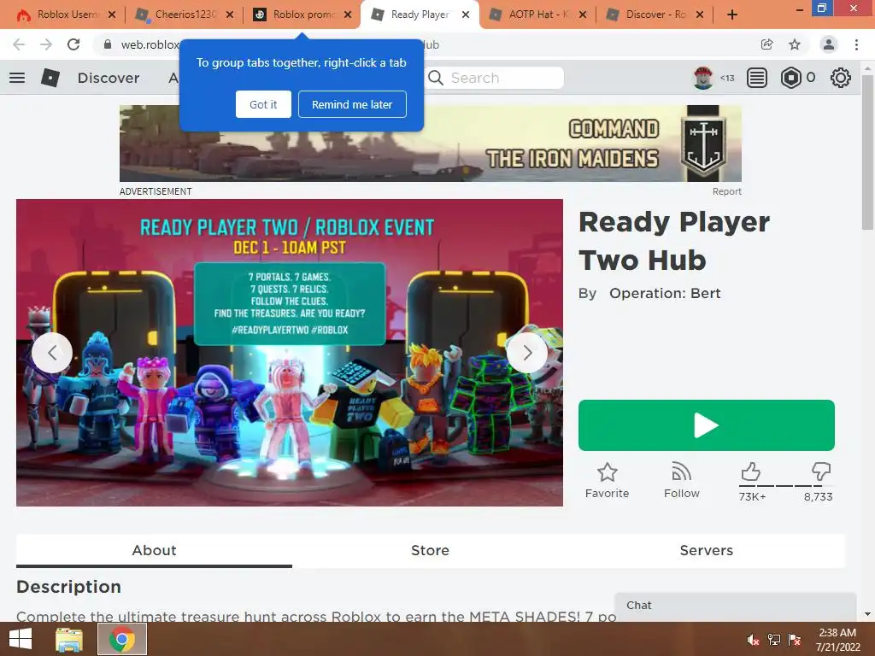
Task: Switch to AOTP Hat browser tab
Action: pos(538,15)
